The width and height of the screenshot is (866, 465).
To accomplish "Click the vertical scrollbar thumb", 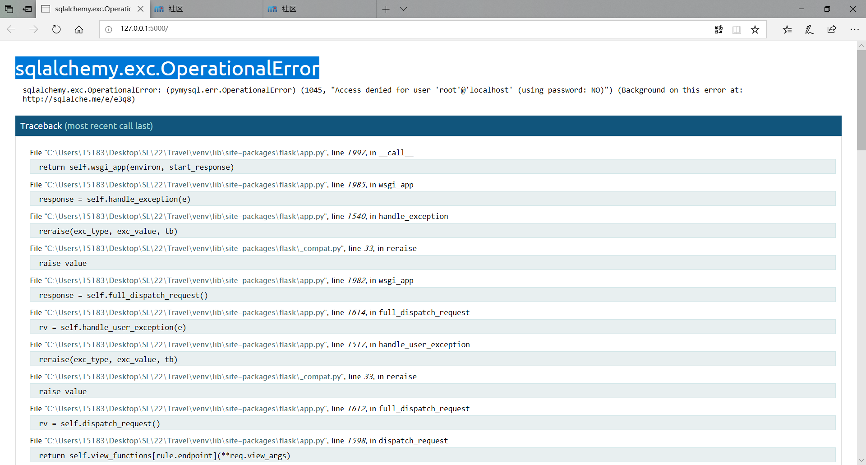I will 861,100.
